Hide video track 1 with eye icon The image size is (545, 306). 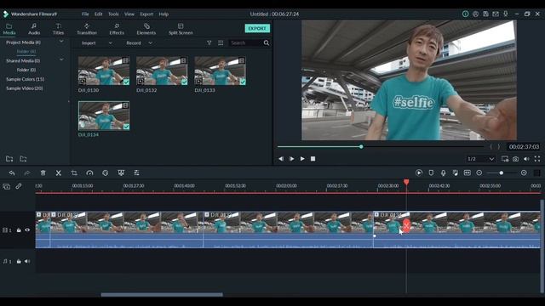tap(27, 230)
